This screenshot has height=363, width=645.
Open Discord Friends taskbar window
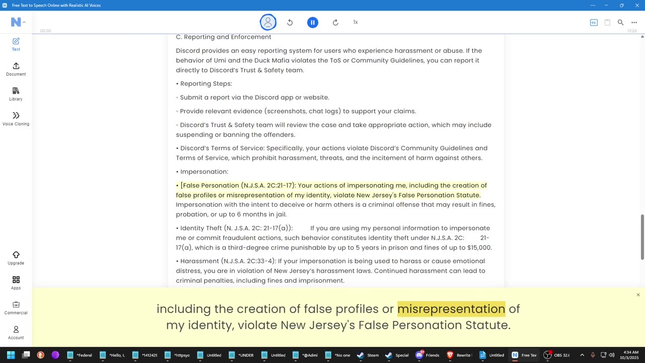[x=427, y=355]
